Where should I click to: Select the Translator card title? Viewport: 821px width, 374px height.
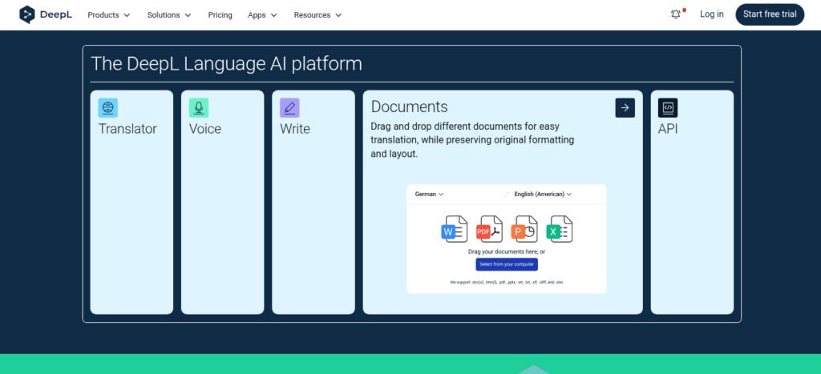[127, 129]
